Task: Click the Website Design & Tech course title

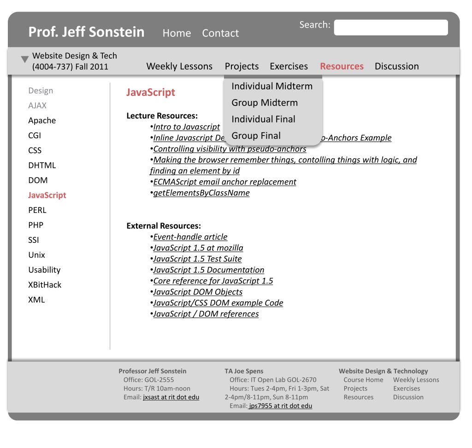Action: pos(75,61)
